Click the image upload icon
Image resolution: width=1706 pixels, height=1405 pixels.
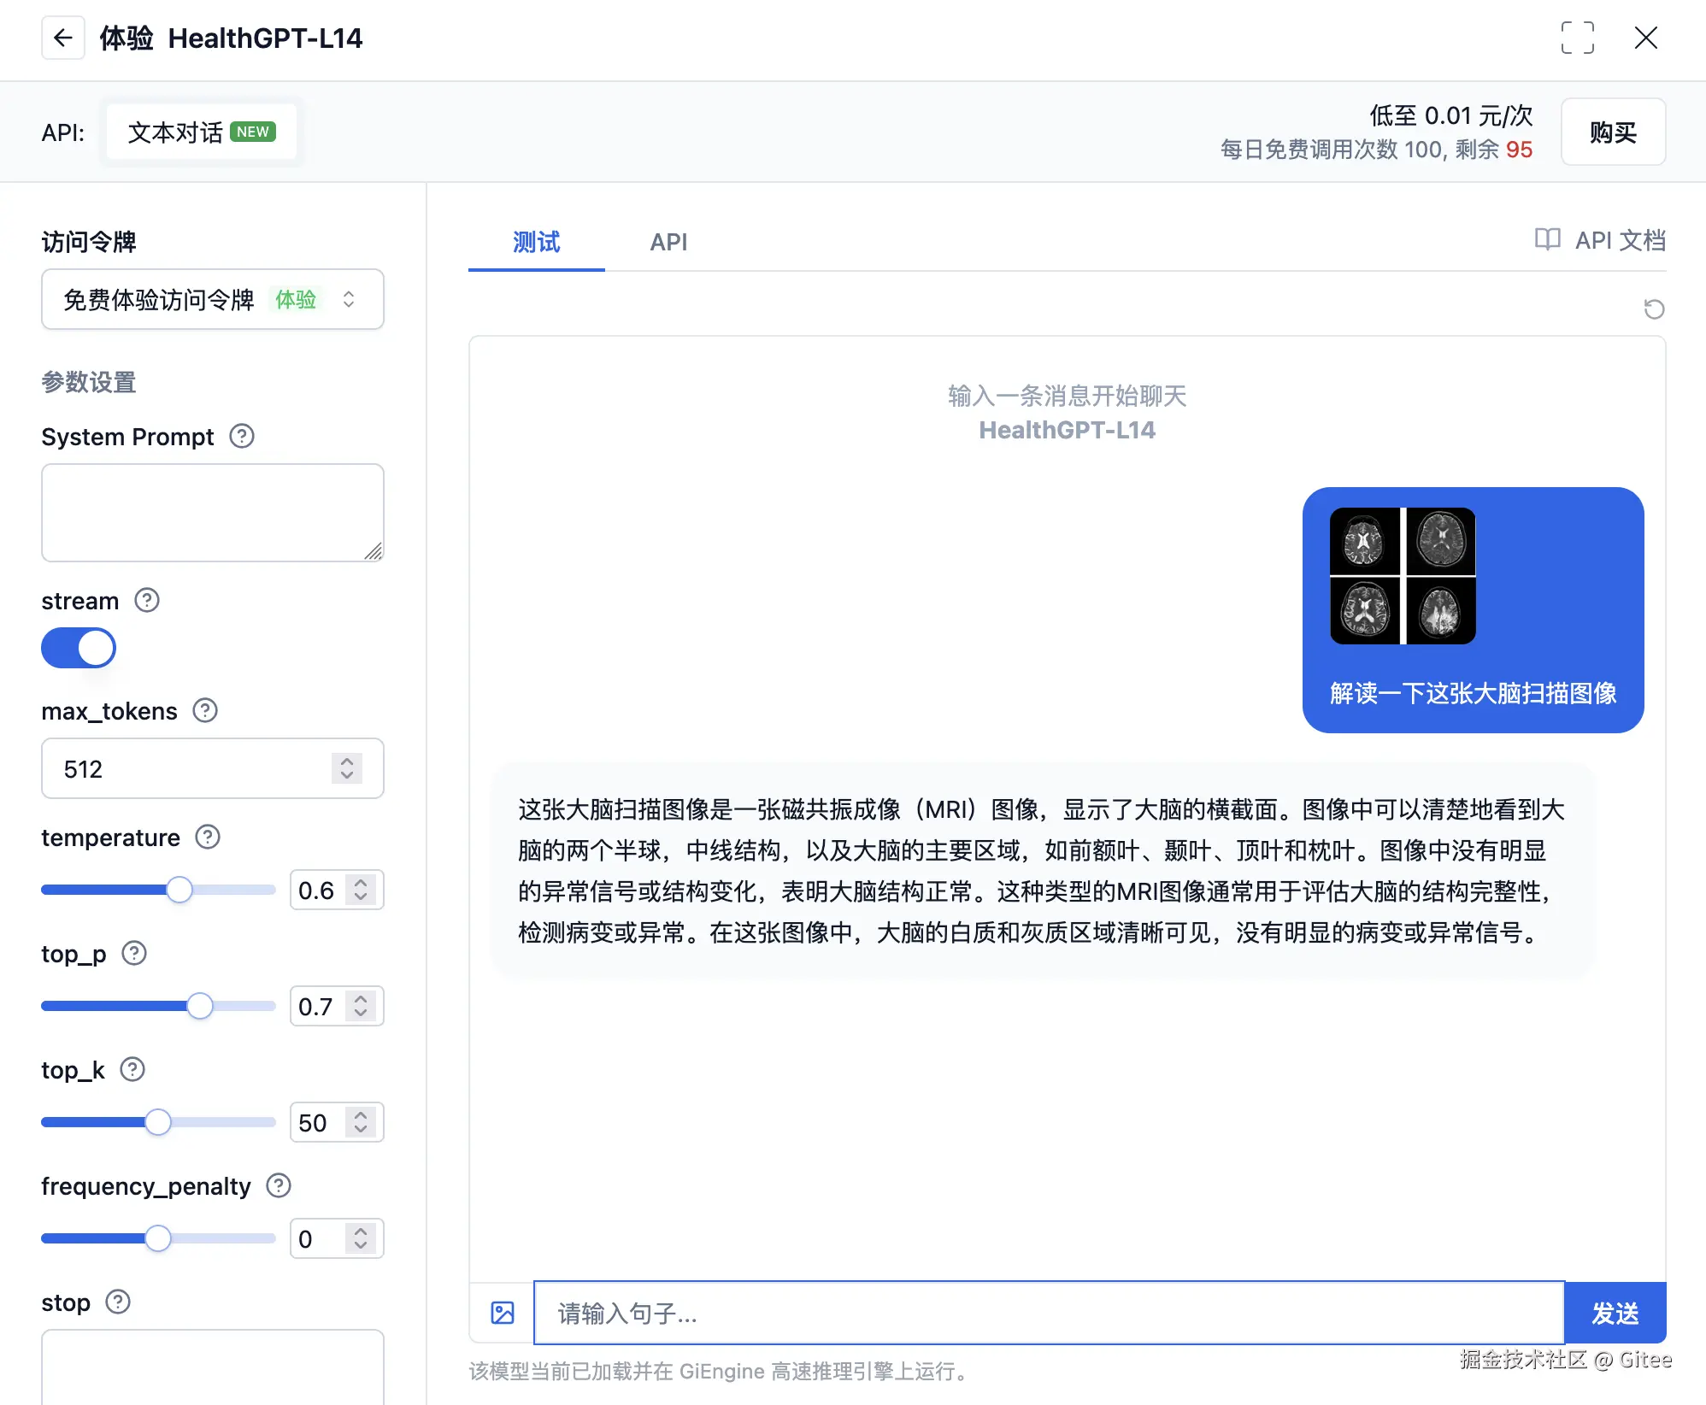pyautogui.click(x=503, y=1313)
